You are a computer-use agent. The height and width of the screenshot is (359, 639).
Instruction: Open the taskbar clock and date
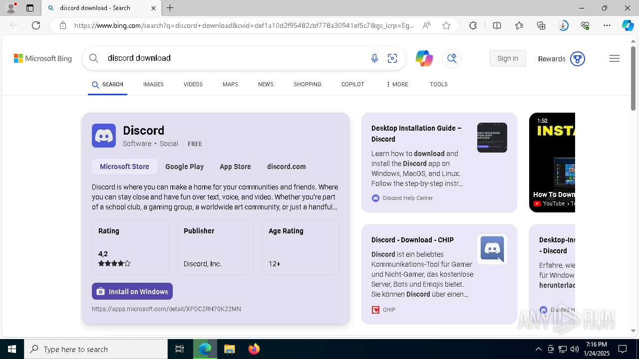coord(596,349)
